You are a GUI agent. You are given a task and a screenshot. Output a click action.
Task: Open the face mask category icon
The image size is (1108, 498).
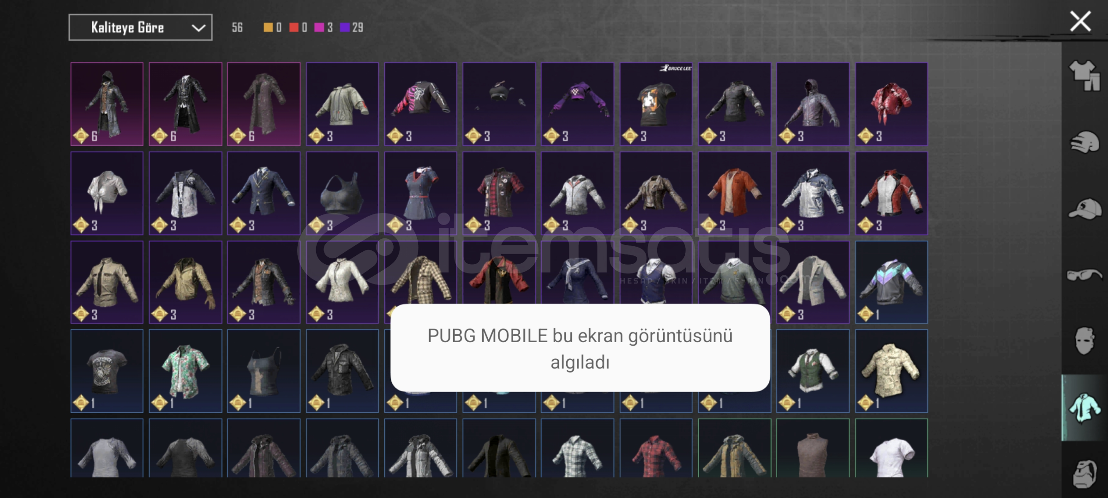click(1084, 341)
